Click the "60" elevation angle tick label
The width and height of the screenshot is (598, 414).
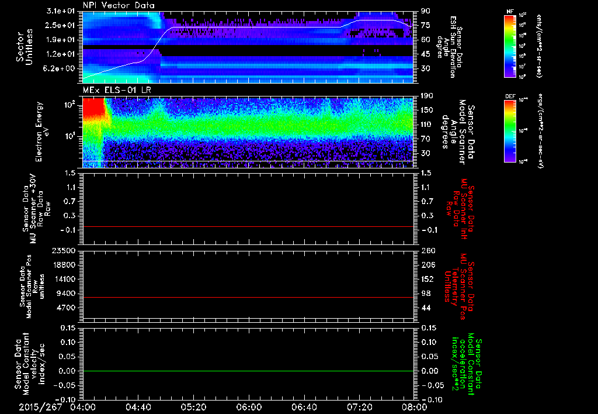[x=425, y=40]
